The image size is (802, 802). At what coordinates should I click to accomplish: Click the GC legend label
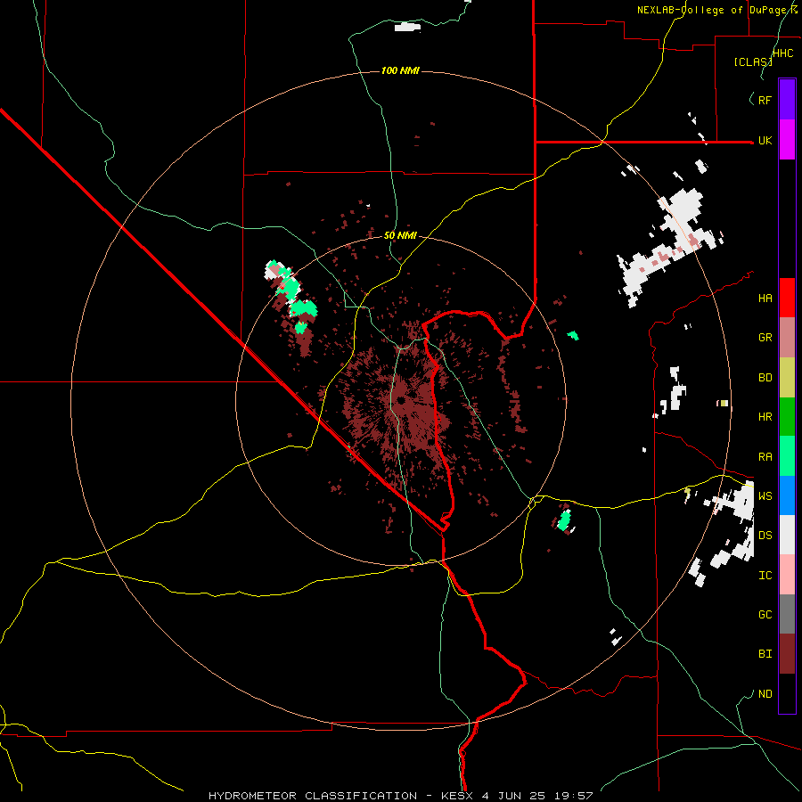pos(765,615)
